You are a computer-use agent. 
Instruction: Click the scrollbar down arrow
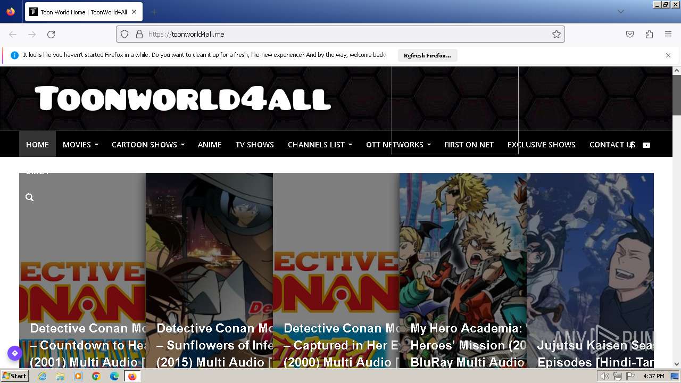[677, 364]
